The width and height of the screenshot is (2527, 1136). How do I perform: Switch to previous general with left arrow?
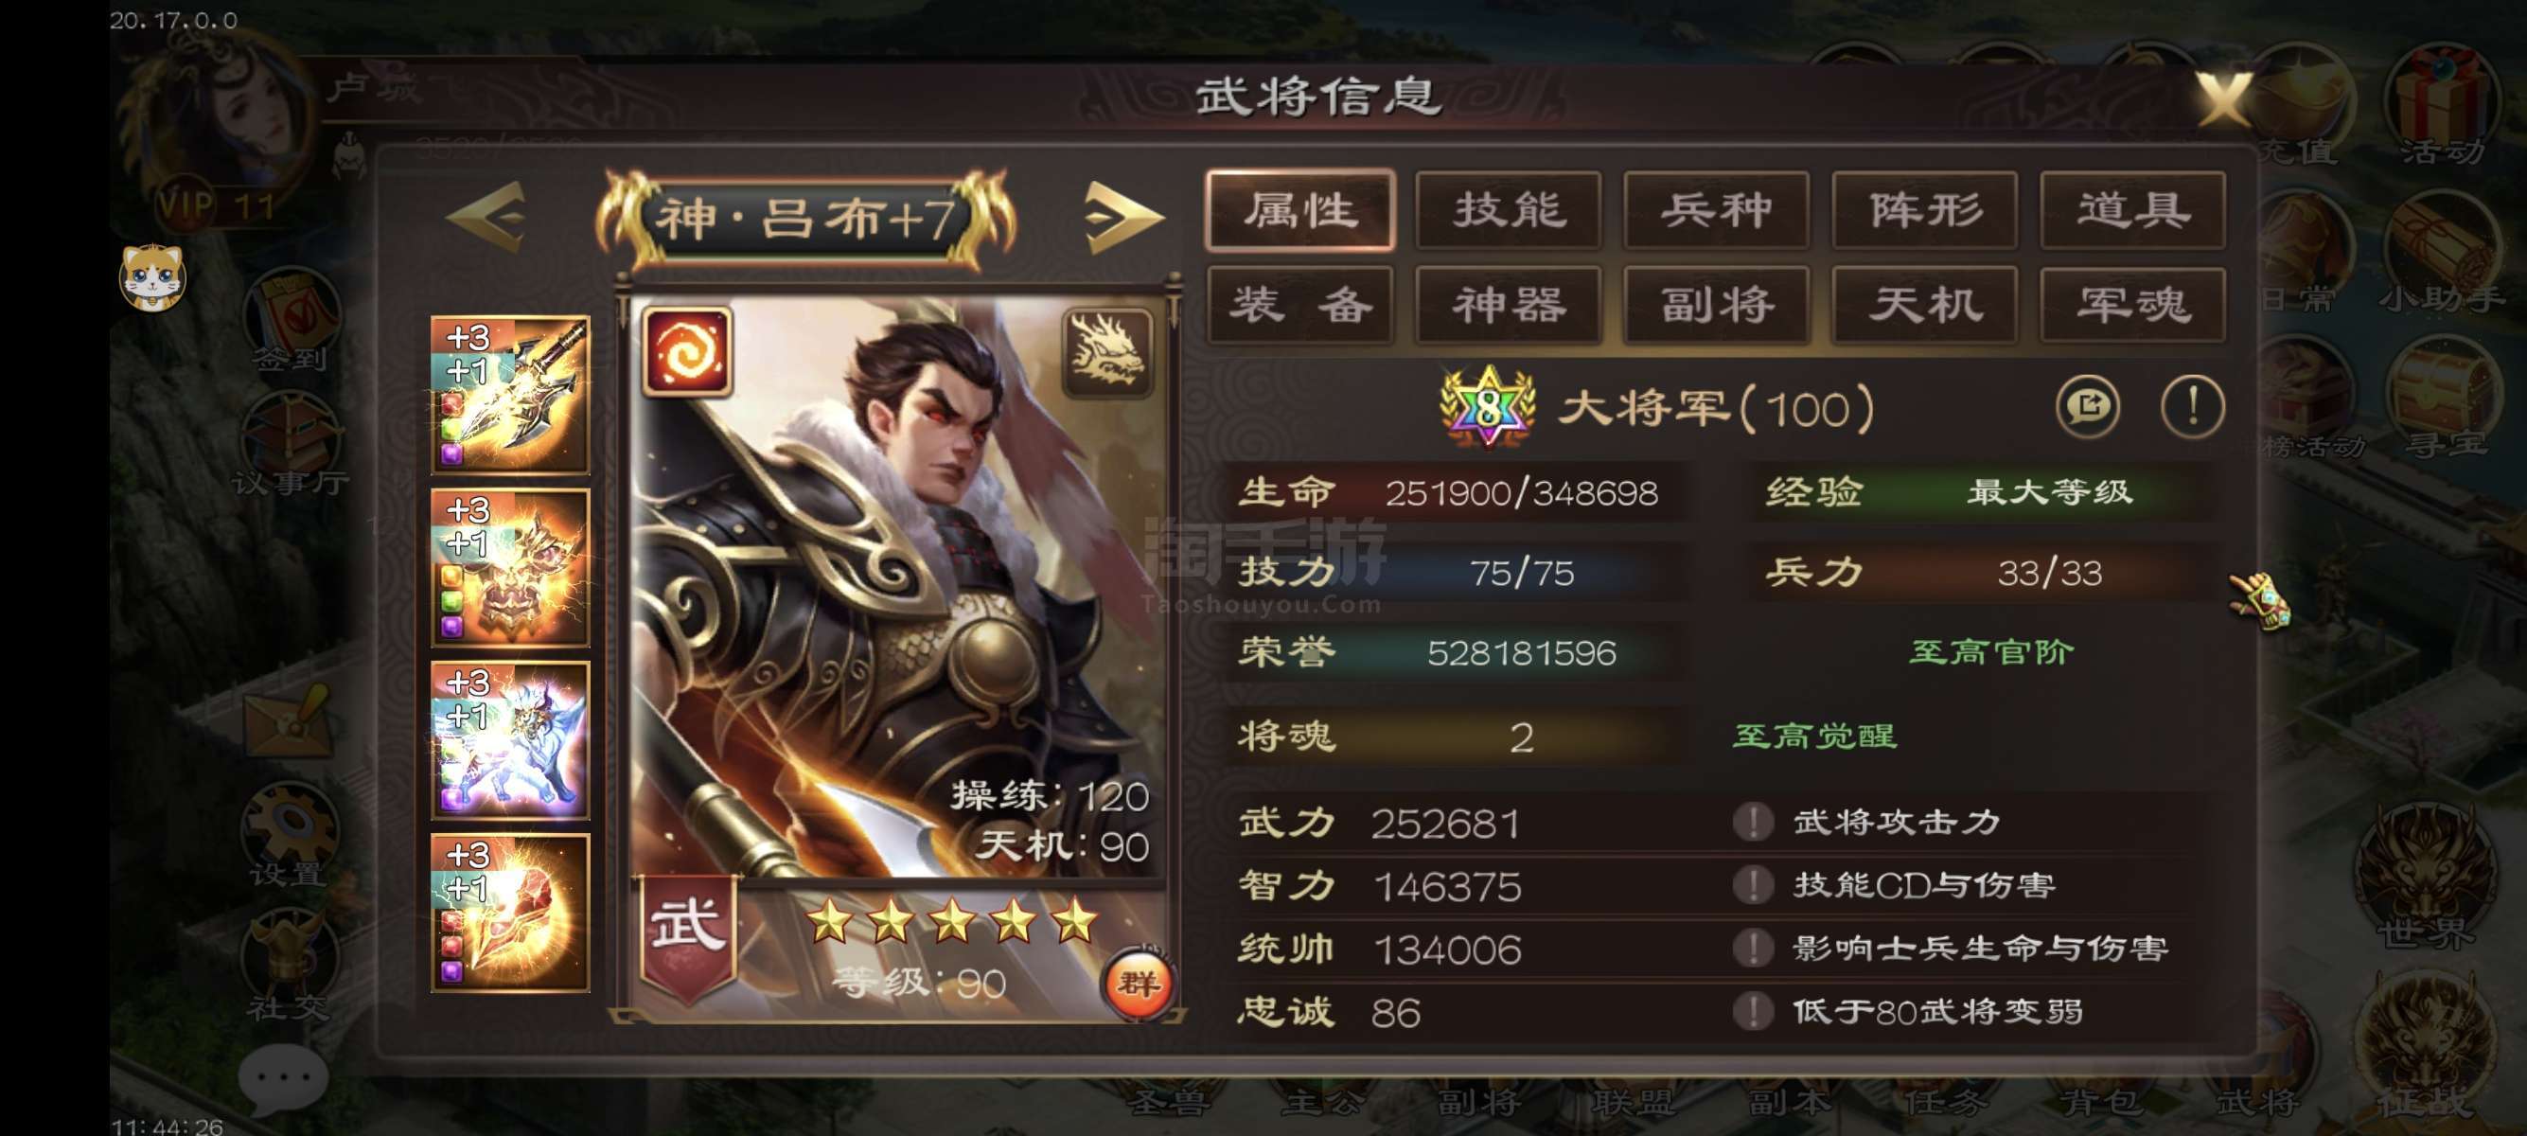pos(486,217)
